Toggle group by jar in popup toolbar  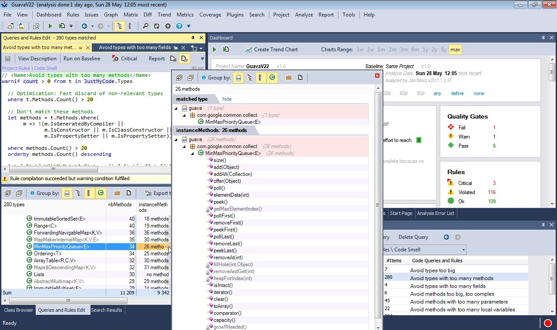[x=238, y=78]
